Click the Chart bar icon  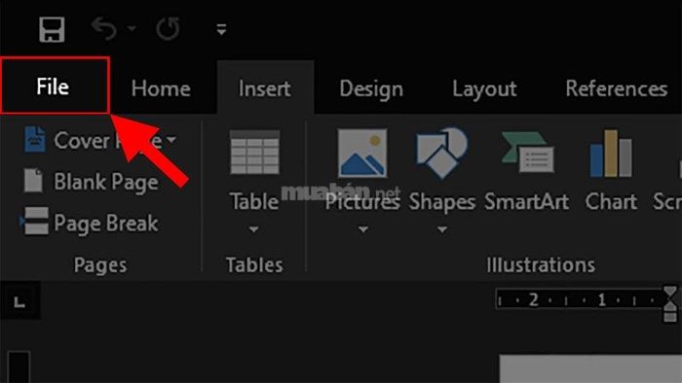[611, 154]
